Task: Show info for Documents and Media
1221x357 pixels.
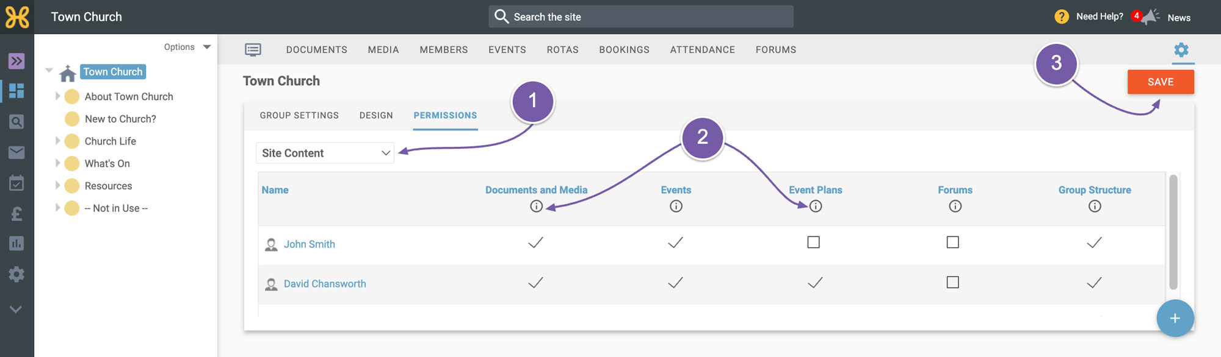Action: [536, 207]
